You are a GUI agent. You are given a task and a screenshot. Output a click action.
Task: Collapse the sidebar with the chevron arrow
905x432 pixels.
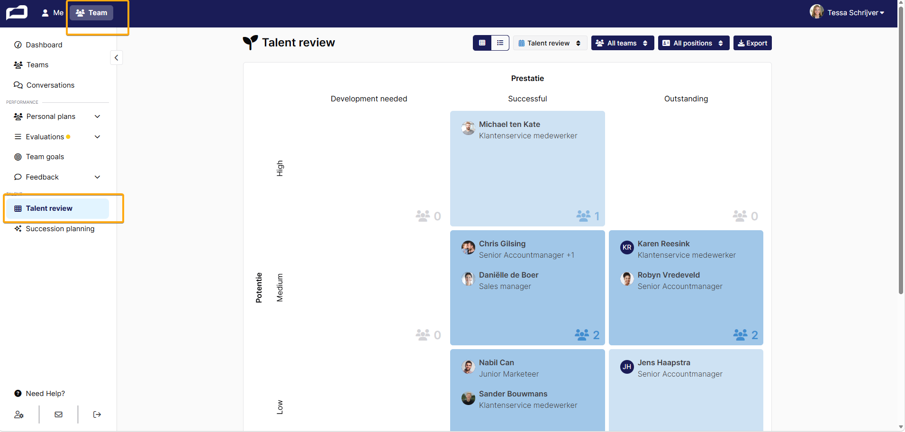pos(117,58)
